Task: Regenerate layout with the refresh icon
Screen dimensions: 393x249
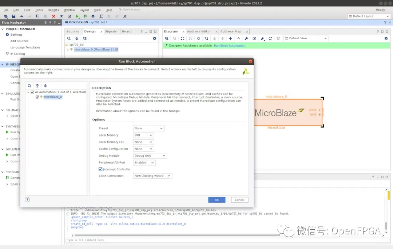Action: click(270, 38)
